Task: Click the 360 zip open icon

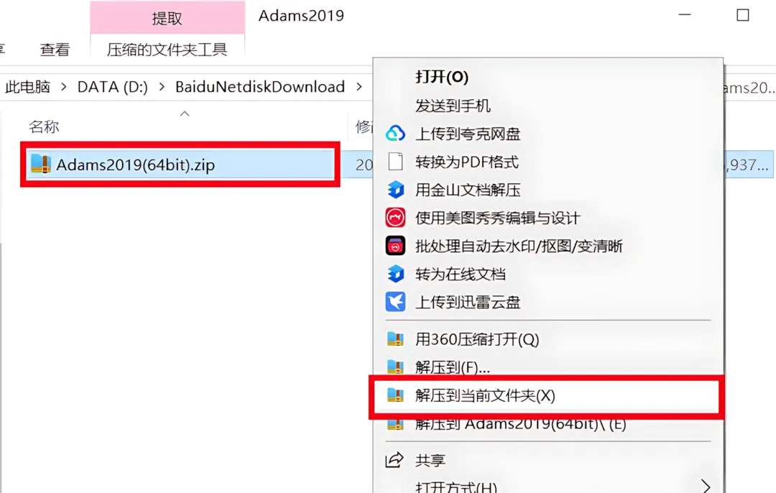Action: click(x=395, y=339)
